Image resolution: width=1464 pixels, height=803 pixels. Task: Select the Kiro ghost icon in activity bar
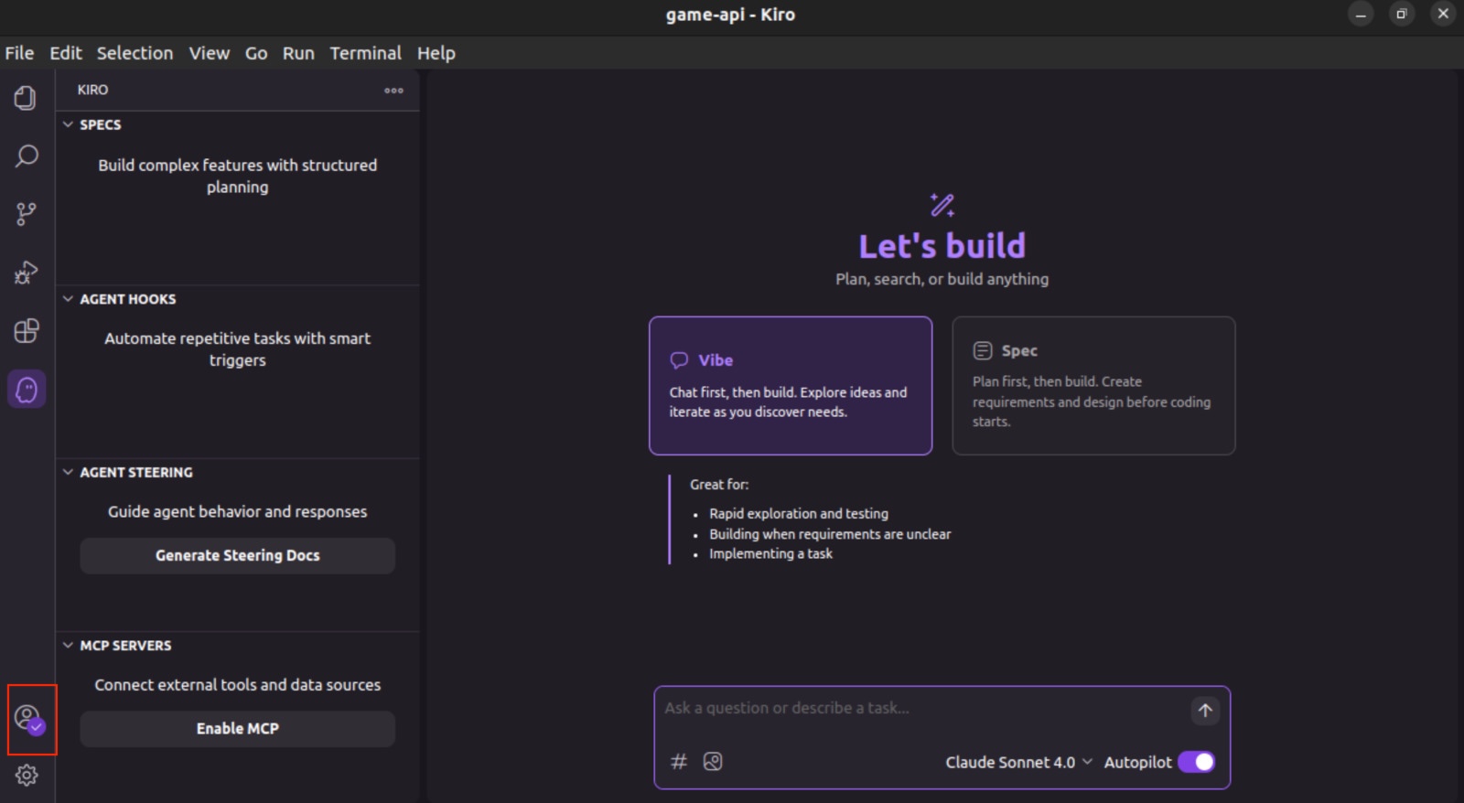27,390
